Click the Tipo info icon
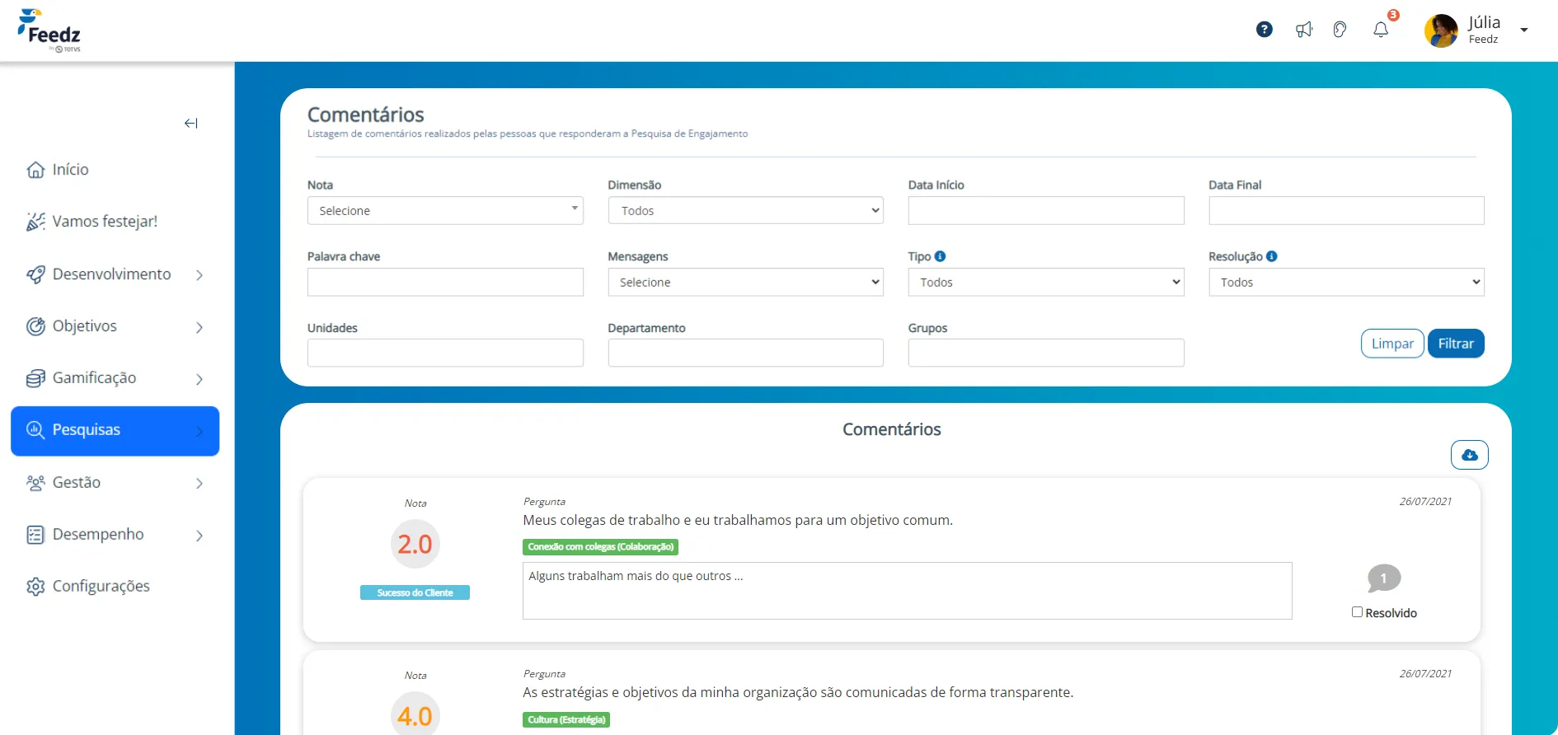1558x735 pixels. point(941,256)
